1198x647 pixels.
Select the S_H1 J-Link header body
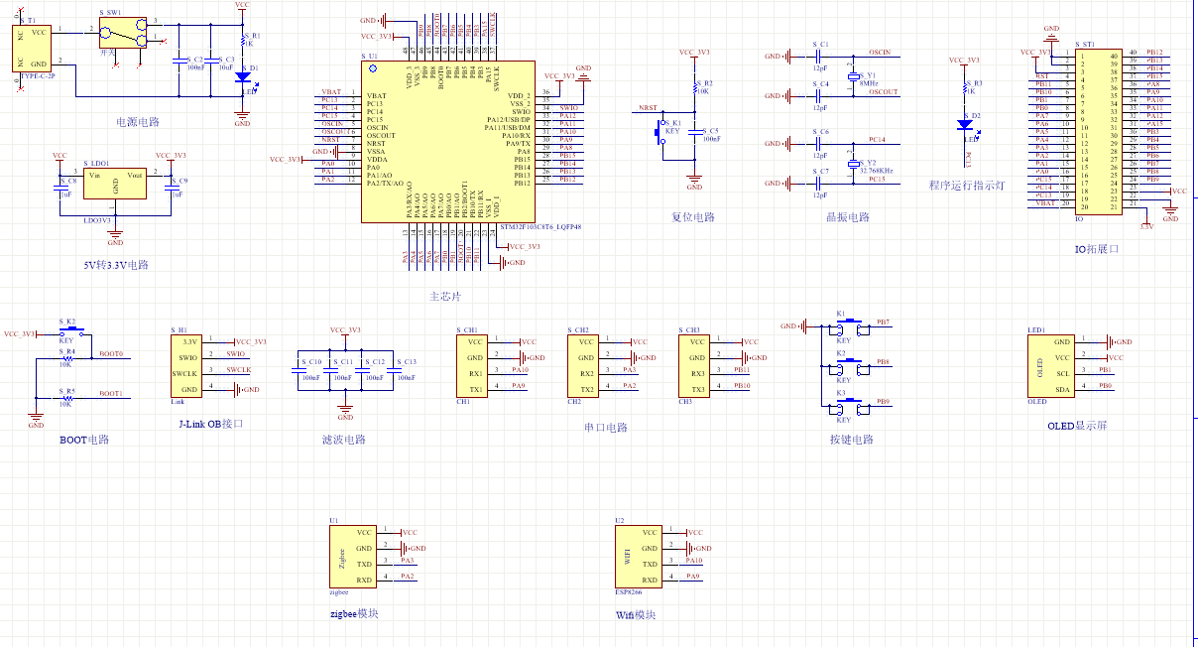(x=187, y=365)
